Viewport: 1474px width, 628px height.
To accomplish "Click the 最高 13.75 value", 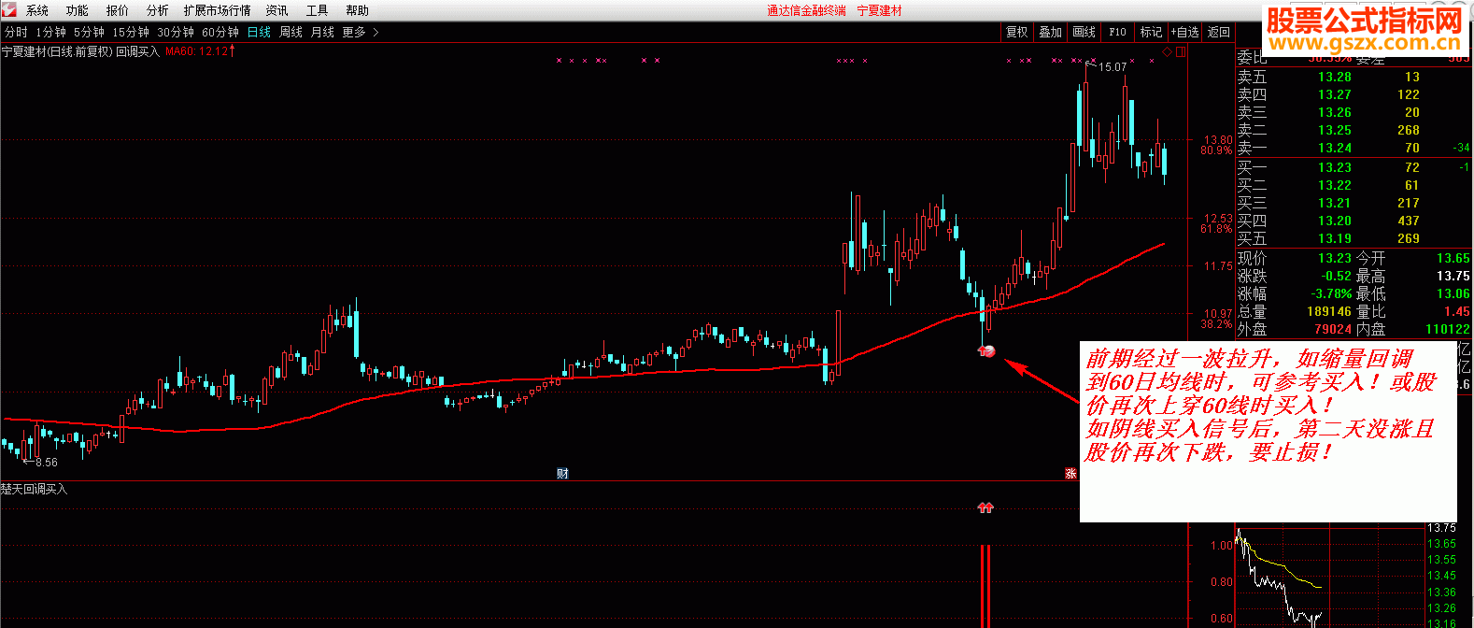I will (1453, 276).
